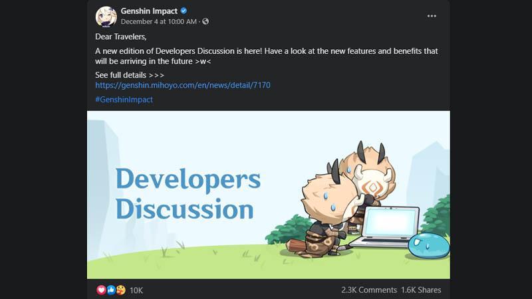The width and height of the screenshot is (532, 299).
Task: Click the 'See full details >>>' text
Action: [x=130, y=75]
